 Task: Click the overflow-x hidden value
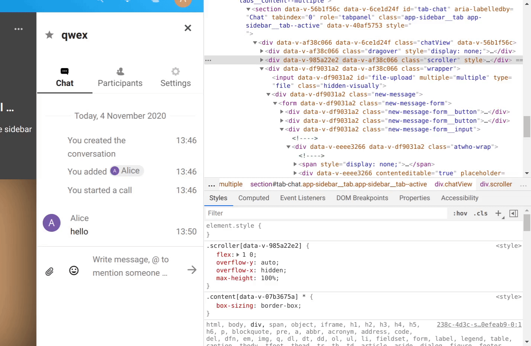tap(272, 270)
